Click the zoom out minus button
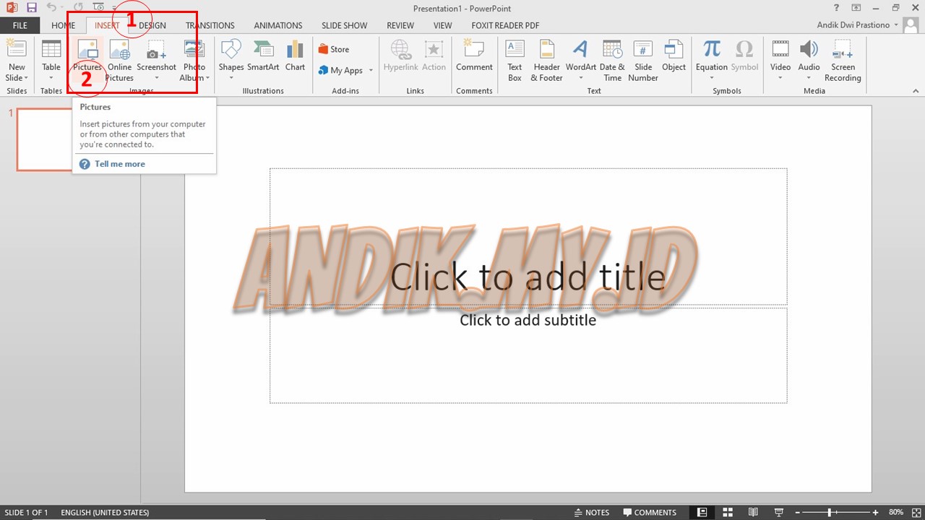Viewport: 925px width, 520px height. (796, 512)
